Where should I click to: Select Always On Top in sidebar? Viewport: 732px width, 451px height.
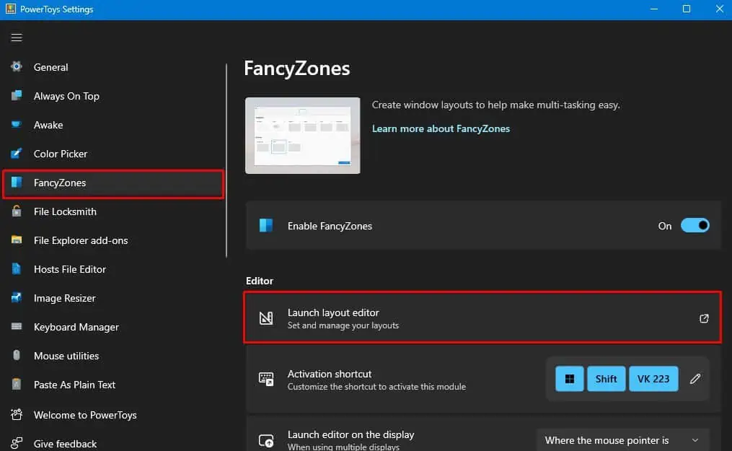coord(66,96)
